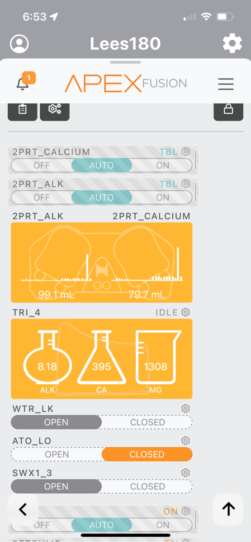Select OPEN on ATO_LO switch

point(57,454)
